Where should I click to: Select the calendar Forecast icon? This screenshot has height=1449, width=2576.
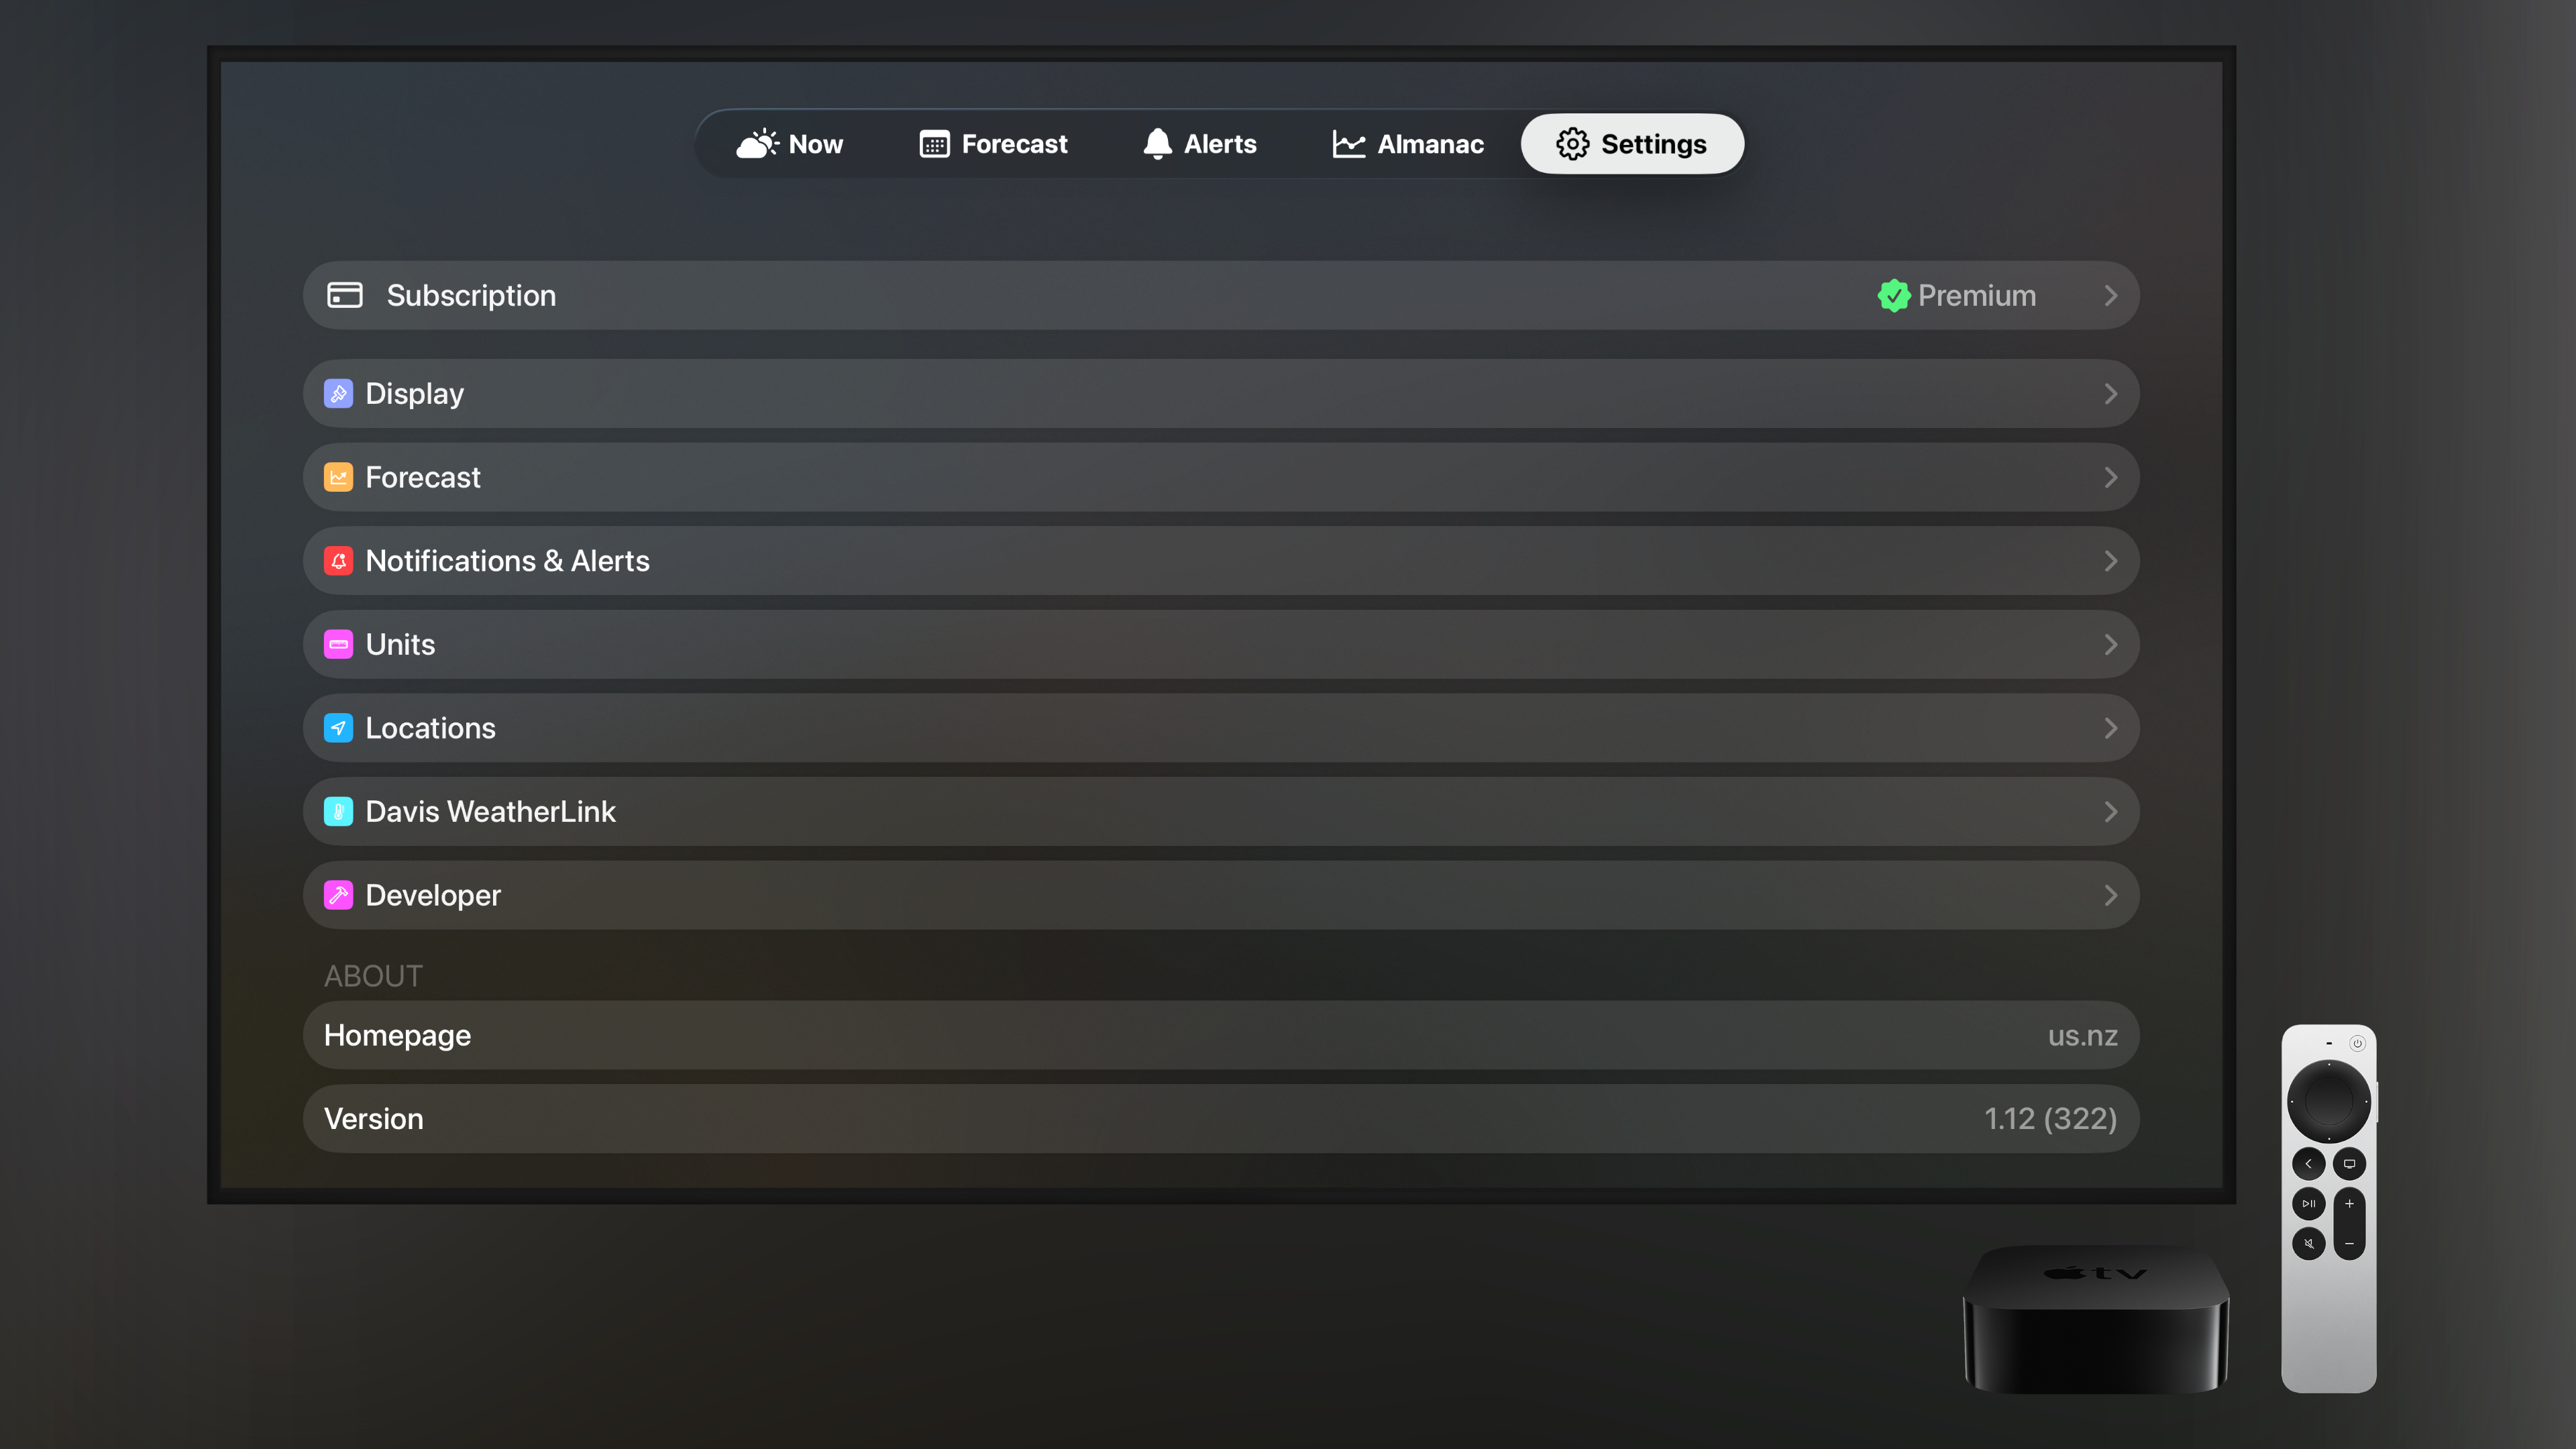(x=934, y=143)
